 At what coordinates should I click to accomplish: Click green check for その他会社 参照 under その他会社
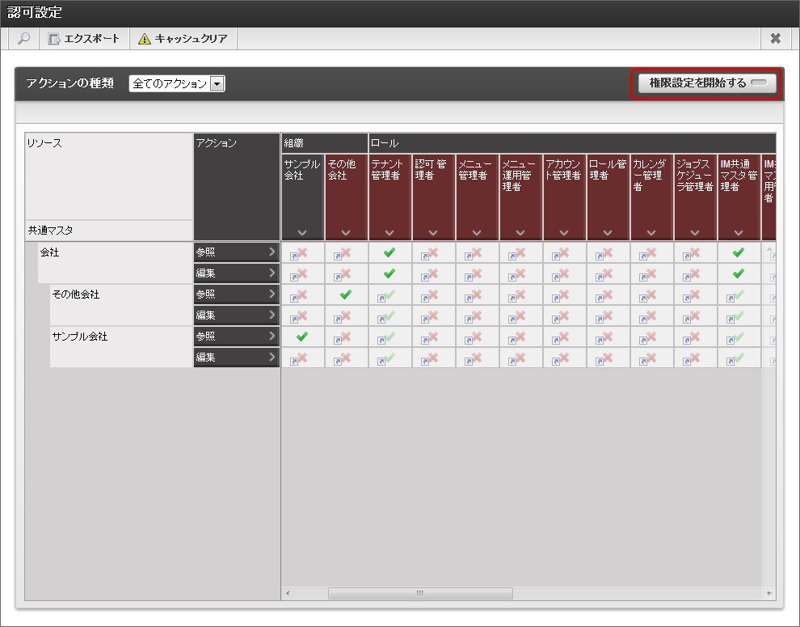(x=346, y=294)
